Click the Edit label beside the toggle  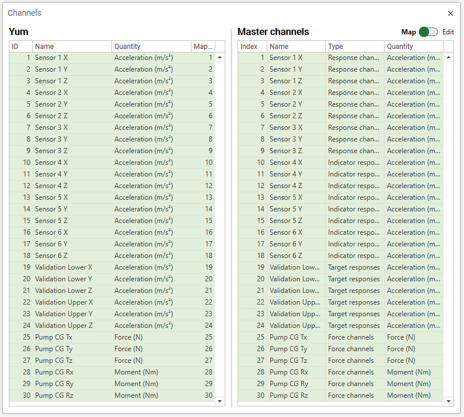coord(448,32)
